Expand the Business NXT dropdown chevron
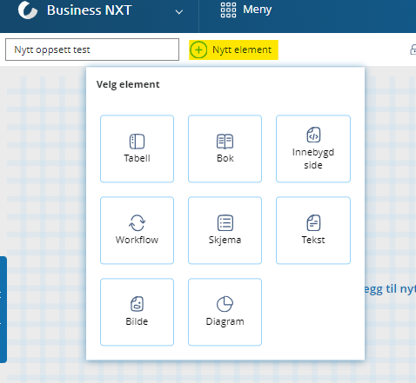Viewport: 416px width, 383px height. click(x=179, y=12)
